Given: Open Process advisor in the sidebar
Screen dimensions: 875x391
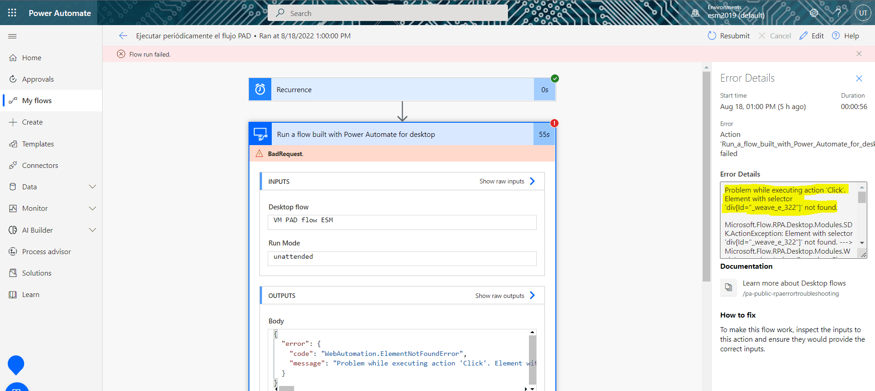Looking at the screenshot, I should pyautogui.click(x=51, y=251).
